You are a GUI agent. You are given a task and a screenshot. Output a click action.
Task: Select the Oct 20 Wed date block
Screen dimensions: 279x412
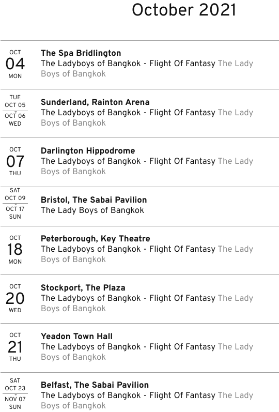(x=15, y=298)
